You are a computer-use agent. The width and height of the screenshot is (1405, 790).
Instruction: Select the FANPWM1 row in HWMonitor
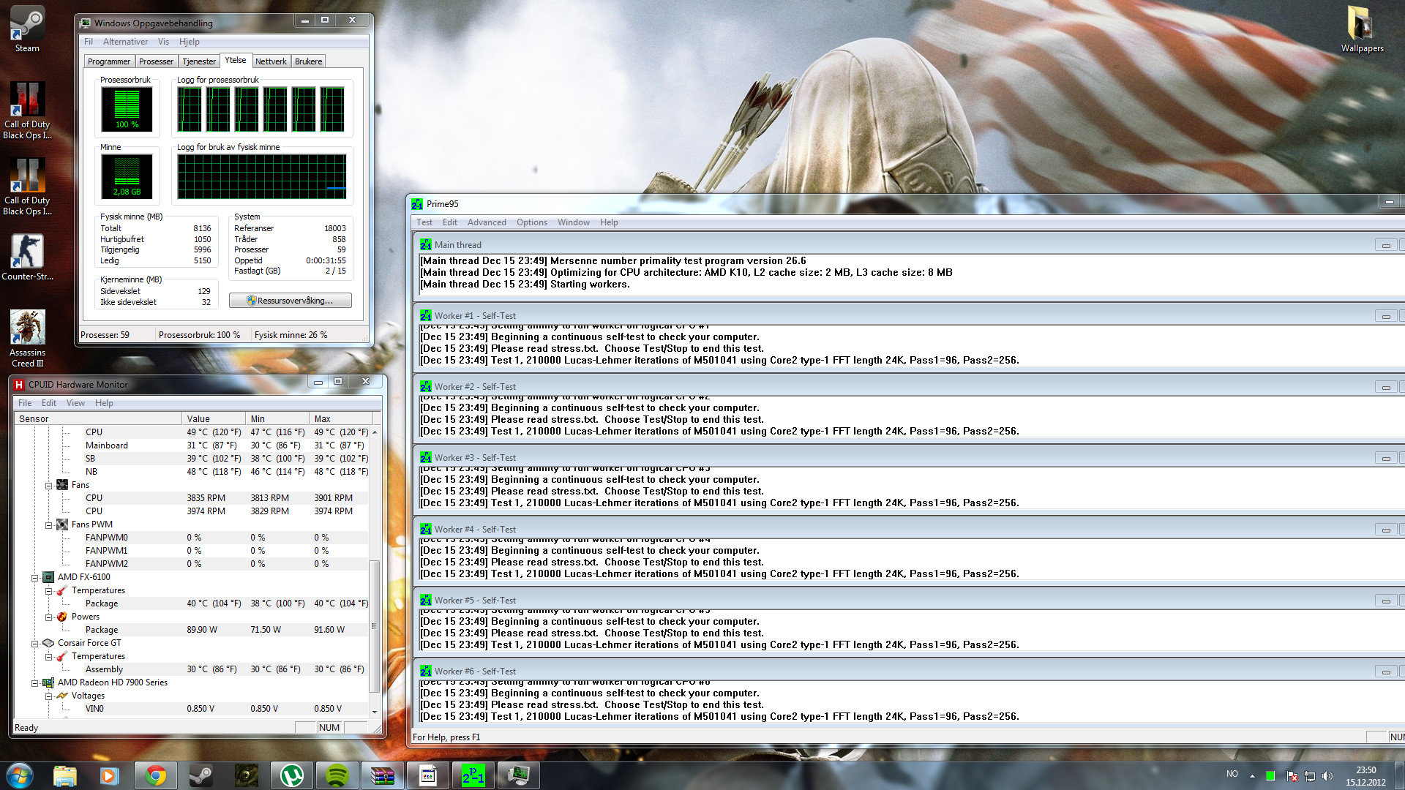coord(192,551)
